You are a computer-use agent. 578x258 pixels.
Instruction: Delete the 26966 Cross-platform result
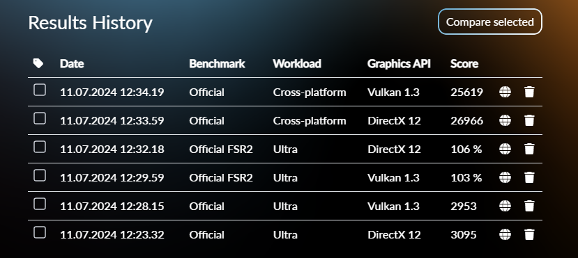[x=529, y=120]
